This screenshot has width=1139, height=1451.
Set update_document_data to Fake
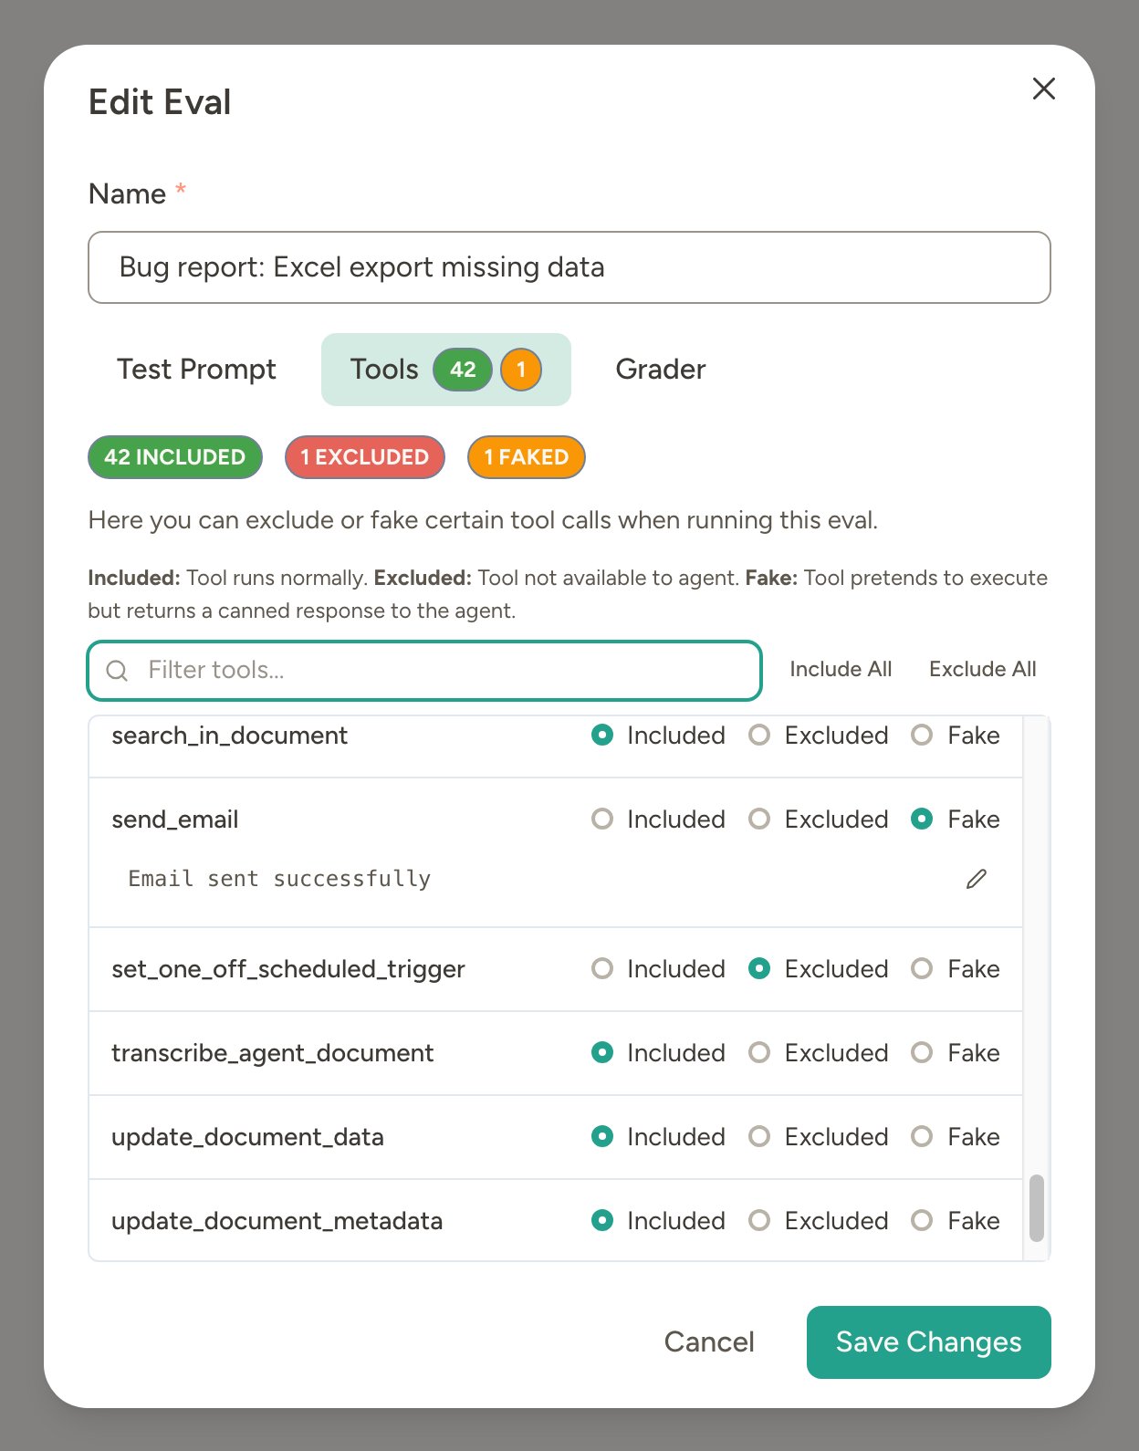[x=922, y=1136]
